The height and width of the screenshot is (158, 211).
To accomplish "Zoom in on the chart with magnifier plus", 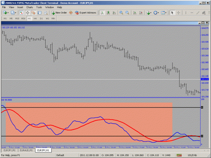I will pos(121,13).
